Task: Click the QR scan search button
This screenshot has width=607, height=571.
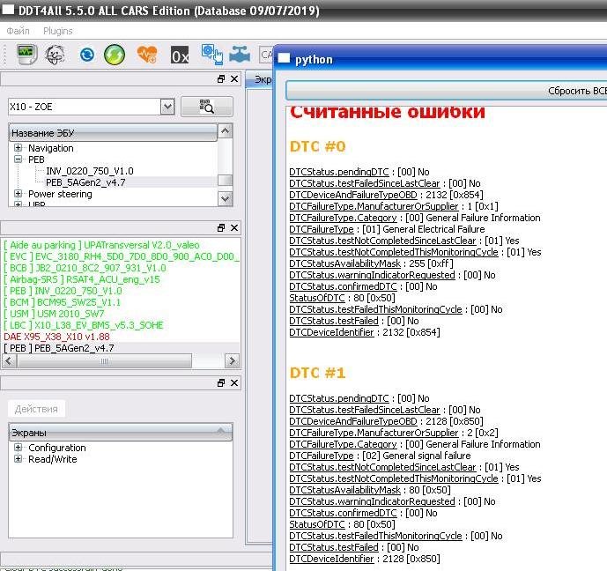Action: coord(206,107)
